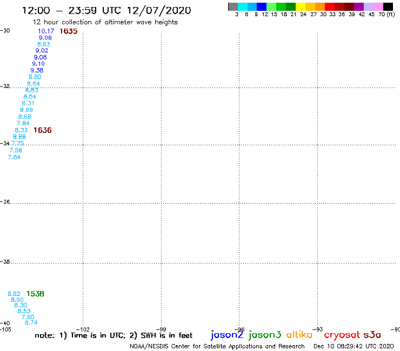Image resolution: width=400 pixels, height=351 pixels.
Task: Select the 8.33 wave height reading
Action: coord(21,130)
